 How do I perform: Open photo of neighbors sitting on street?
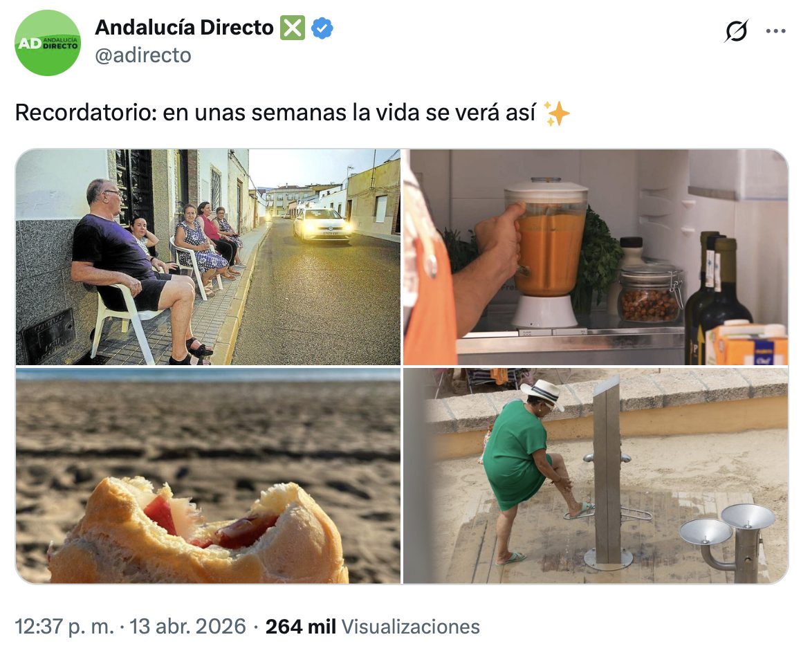tap(208, 257)
